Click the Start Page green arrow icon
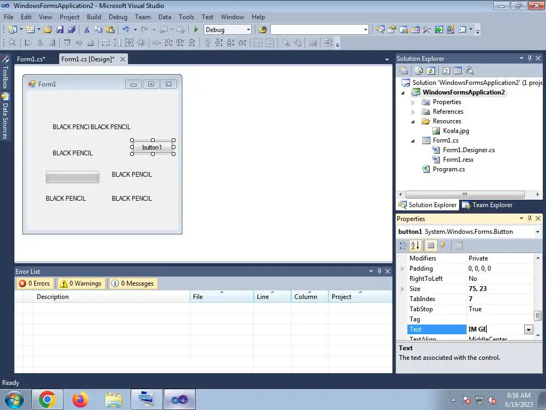This screenshot has width=546, height=410. coord(439,30)
